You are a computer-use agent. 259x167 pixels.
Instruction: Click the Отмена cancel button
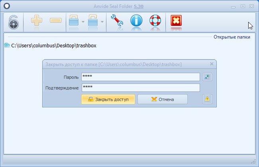point(163,99)
